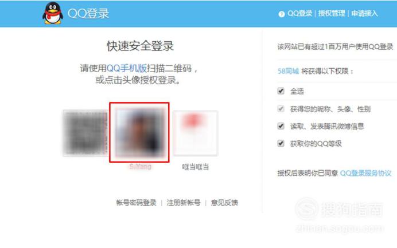Open 意见反馈 feedback link

pyautogui.click(x=224, y=203)
